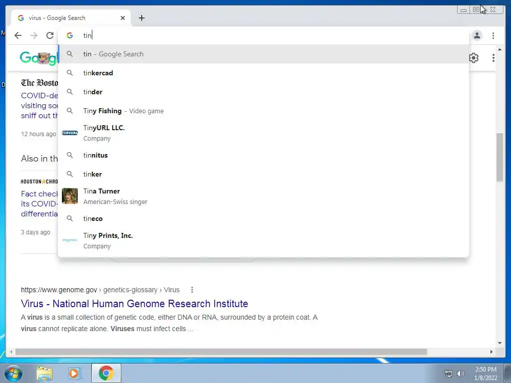Choose the tinkercad suggestion
Image resolution: width=511 pixels, height=383 pixels.
click(x=263, y=73)
